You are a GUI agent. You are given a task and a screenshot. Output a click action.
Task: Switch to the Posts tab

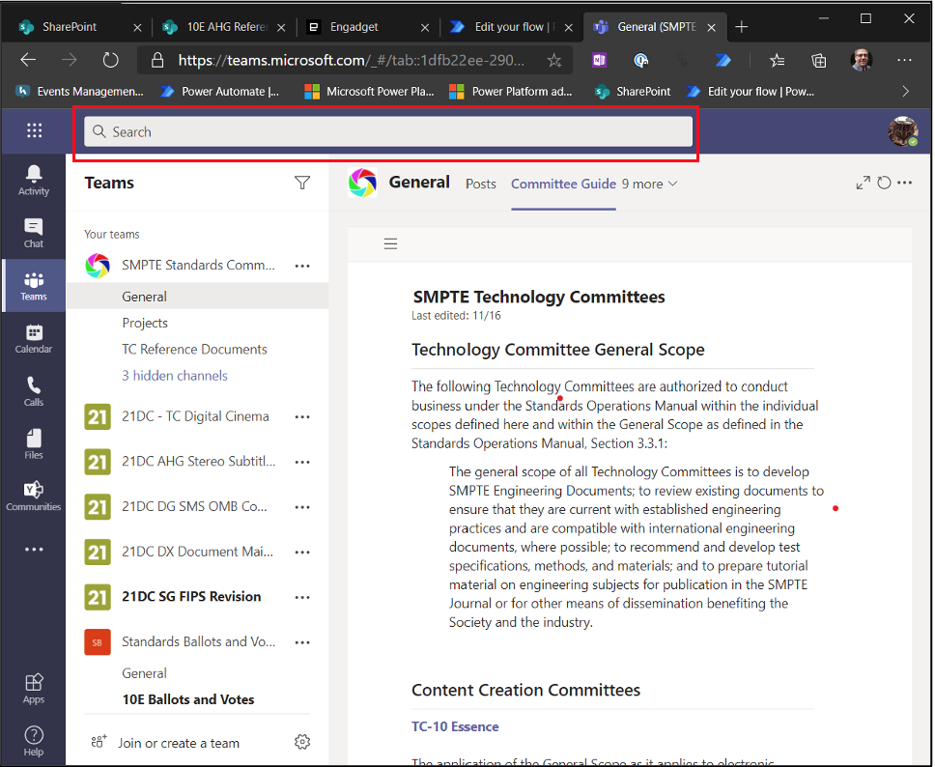click(480, 184)
